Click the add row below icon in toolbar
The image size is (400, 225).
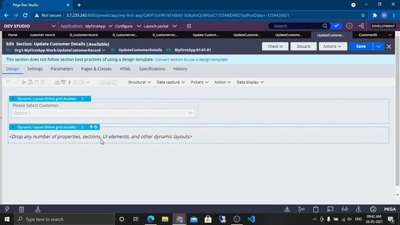63,82
